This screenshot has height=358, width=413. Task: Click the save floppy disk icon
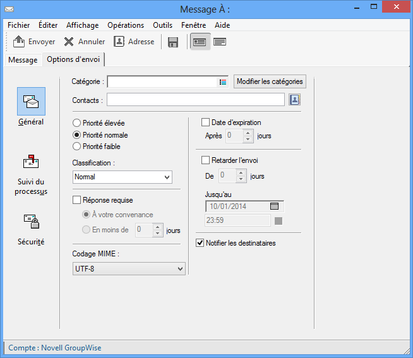pyautogui.click(x=173, y=42)
